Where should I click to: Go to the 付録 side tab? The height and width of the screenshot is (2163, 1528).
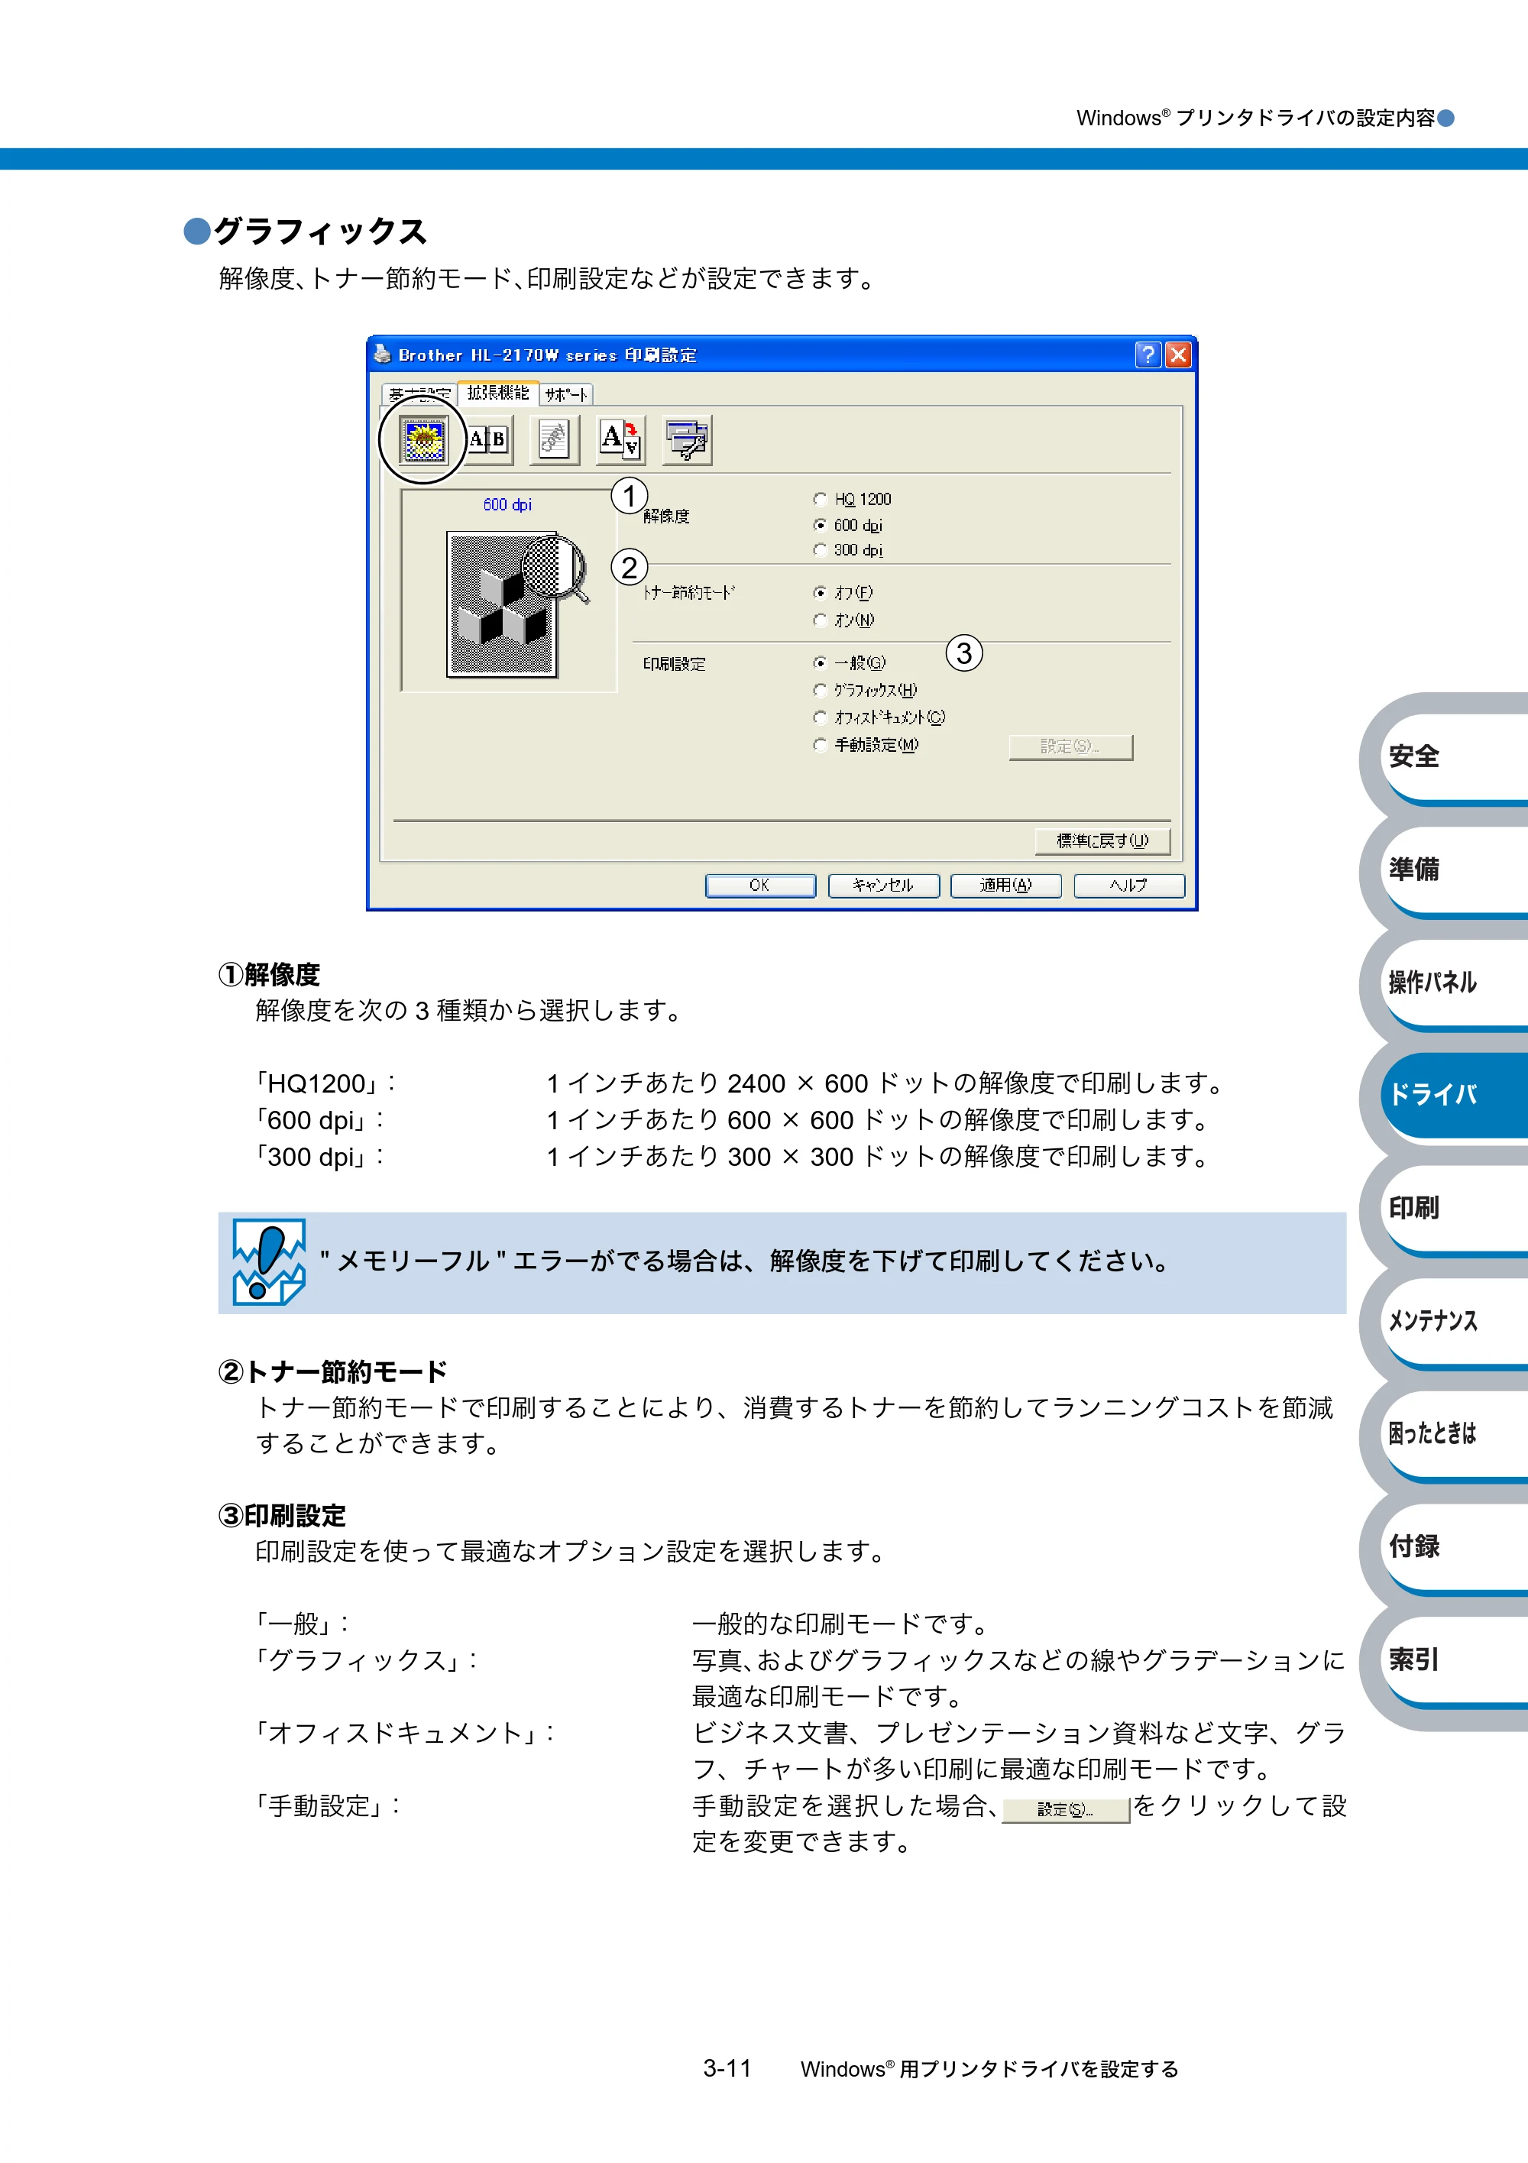pos(1454,1547)
